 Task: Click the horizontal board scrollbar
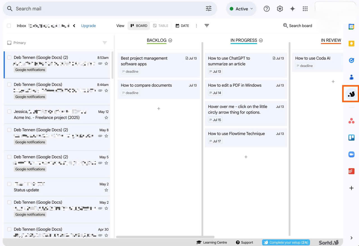pos(165,237)
